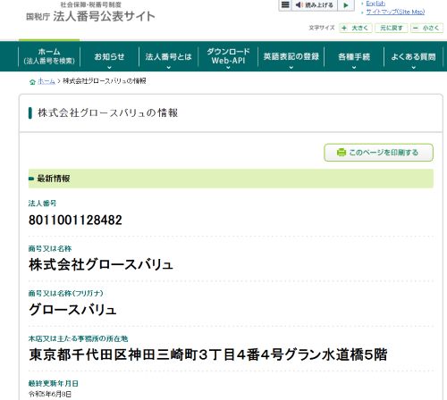This screenshot has width=447, height=400.
Task: Start read-aloud with the play triangle
Action: coord(346,4)
